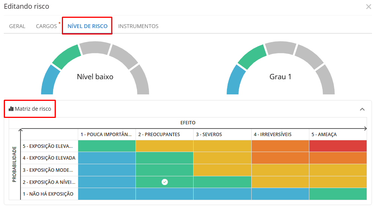This screenshot has height=207, width=375.
Task: Switch to the CARGOS tab
Action: click(46, 26)
